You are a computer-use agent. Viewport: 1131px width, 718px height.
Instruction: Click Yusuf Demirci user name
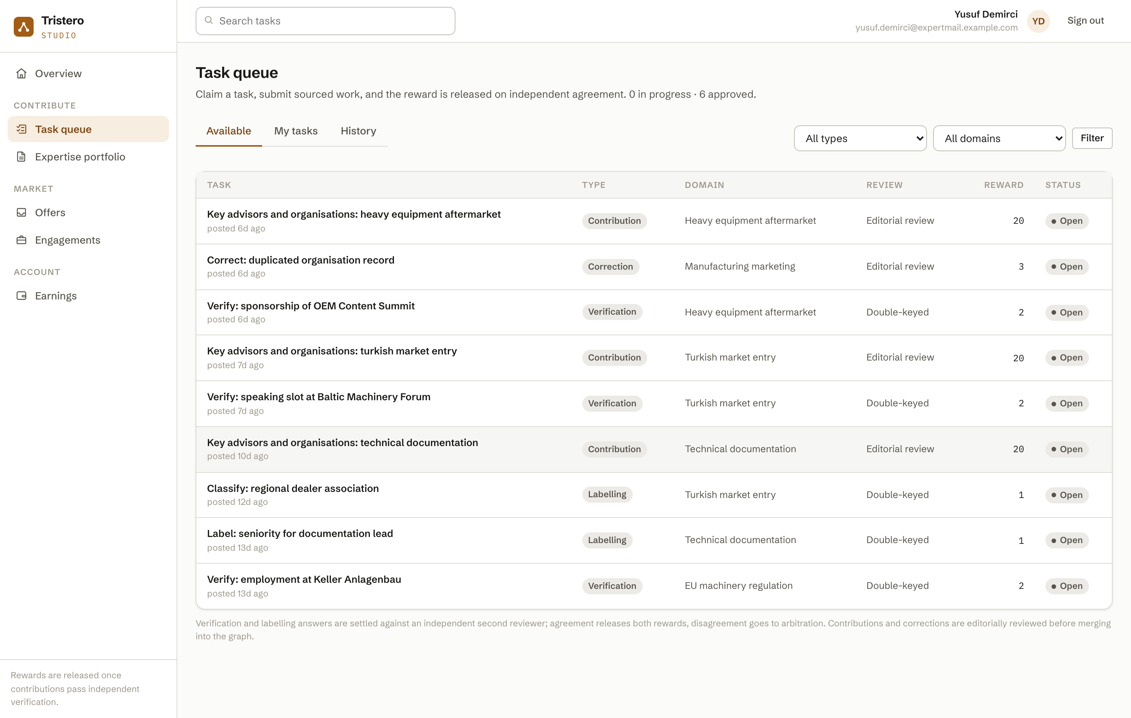point(986,14)
